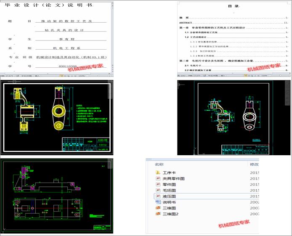Click the yellow part drawing CAD thumbnail
Image resolution: width=292 pixels, height=236 pixels.
click(57, 118)
